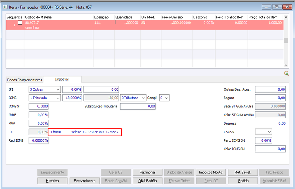Click the Patrimonial button
This screenshot has width=295, height=189.
pos(147,172)
